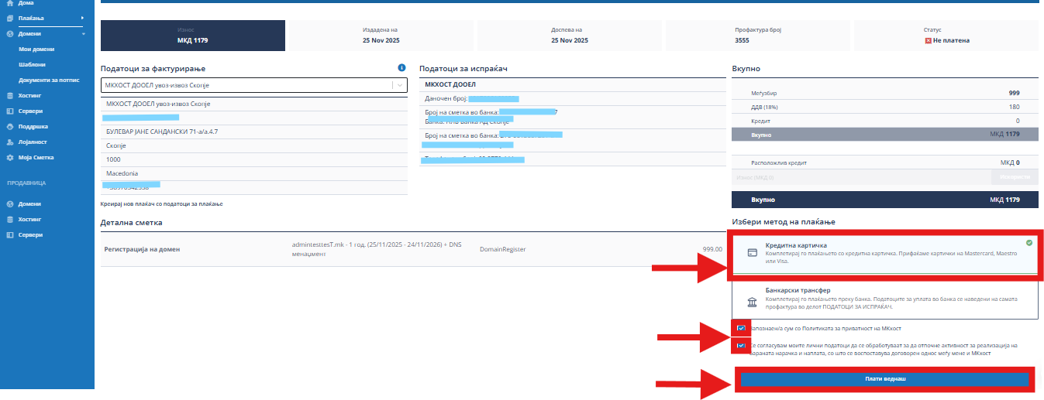The image size is (1044, 400).
Task: Open Мои домени in the sidebar
Action: (x=36, y=50)
